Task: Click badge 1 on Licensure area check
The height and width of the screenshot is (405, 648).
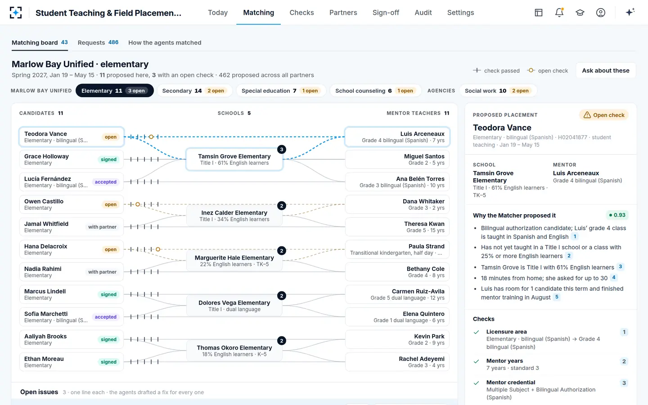Action: tap(624, 332)
